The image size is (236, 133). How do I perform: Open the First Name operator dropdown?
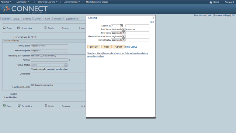pos(124,33)
